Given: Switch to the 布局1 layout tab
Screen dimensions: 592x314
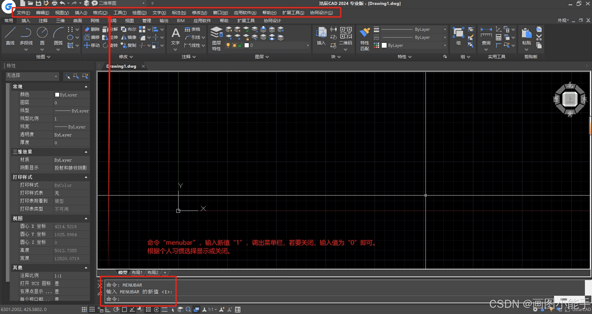Looking at the screenshot, I should [x=137, y=272].
